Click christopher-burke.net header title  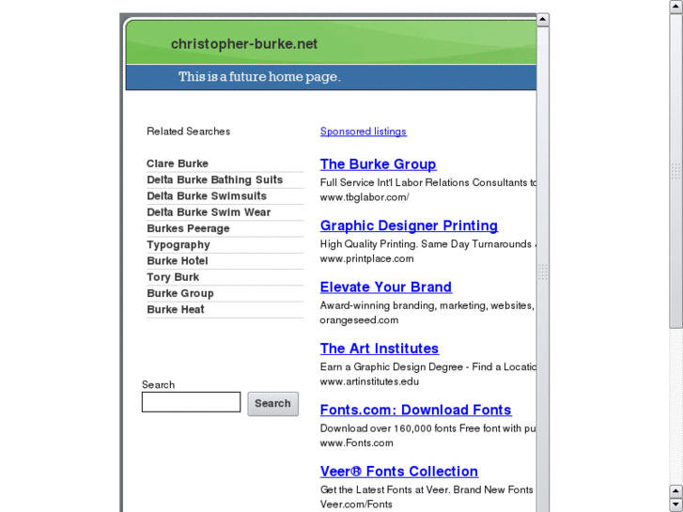pyautogui.click(x=244, y=44)
